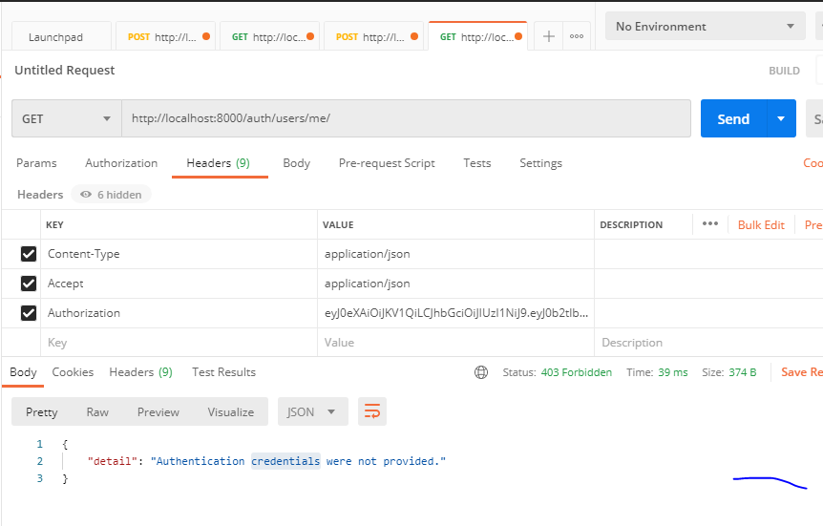Screen dimensions: 823x526
Task: Open the tab options three-dot menu
Action: (x=577, y=36)
